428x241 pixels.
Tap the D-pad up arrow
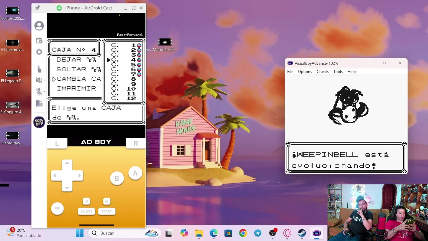[x=67, y=163]
